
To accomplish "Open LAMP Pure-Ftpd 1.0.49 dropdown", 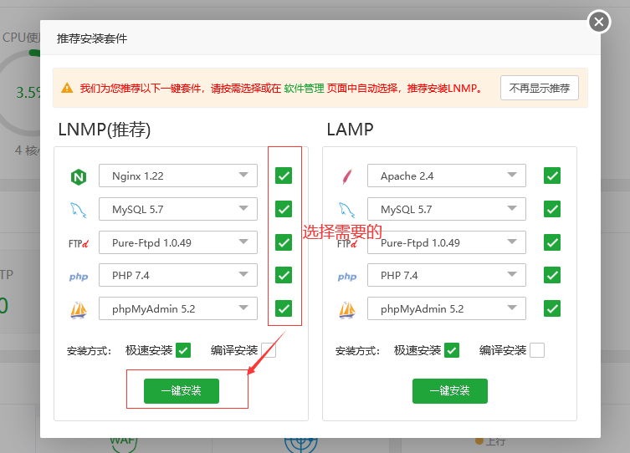I will [x=447, y=242].
